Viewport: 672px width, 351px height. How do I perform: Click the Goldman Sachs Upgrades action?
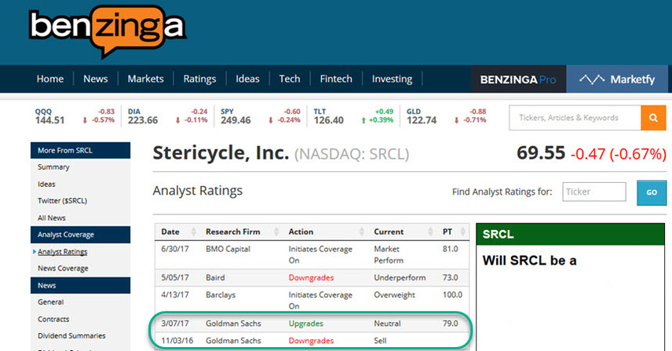point(306,324)
